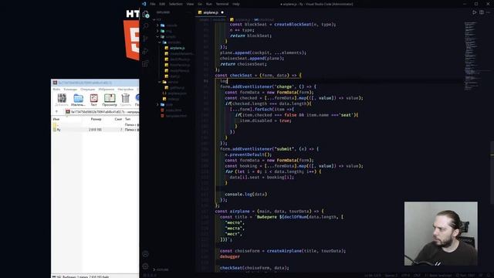Screen dimensions: 494x278
Task: Open the Source Control view
Action: 146,39
